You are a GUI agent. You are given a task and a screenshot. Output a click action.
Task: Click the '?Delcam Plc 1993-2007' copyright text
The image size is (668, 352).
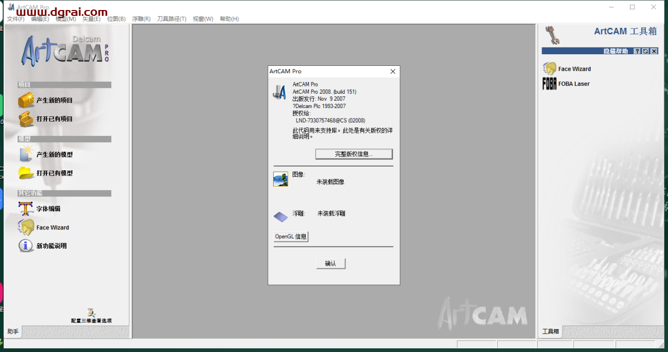319,106
